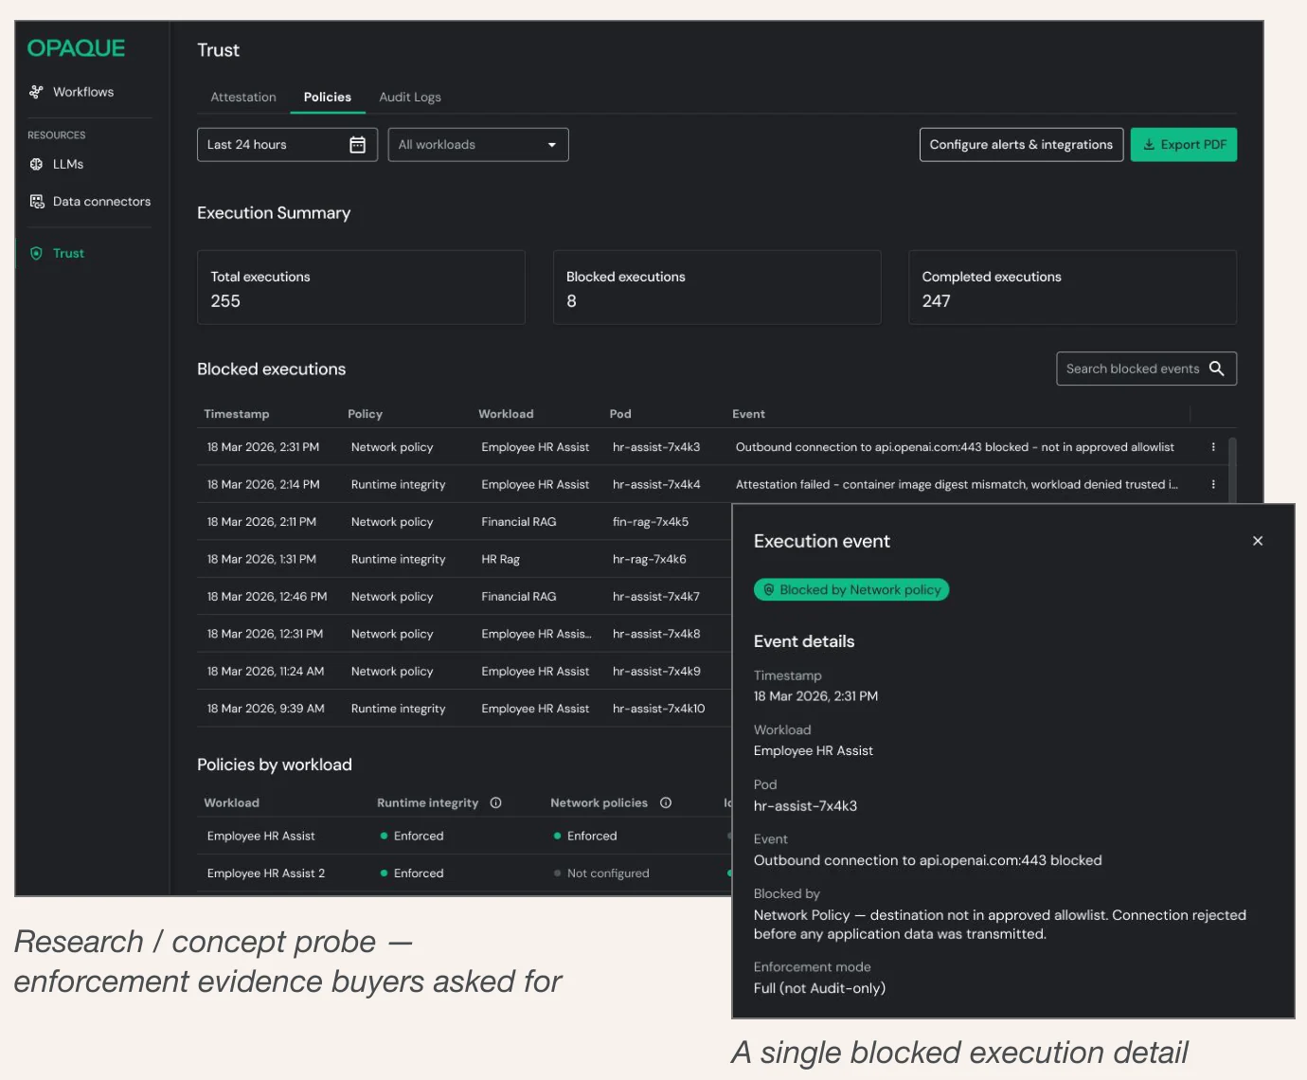Click the Data connectors icon
The height and width of the screenshot is (1080, 1307).
[37, 201]
